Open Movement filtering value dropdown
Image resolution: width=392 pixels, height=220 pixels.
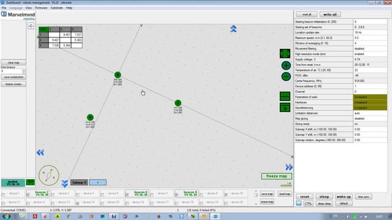[x=370, y=49]
